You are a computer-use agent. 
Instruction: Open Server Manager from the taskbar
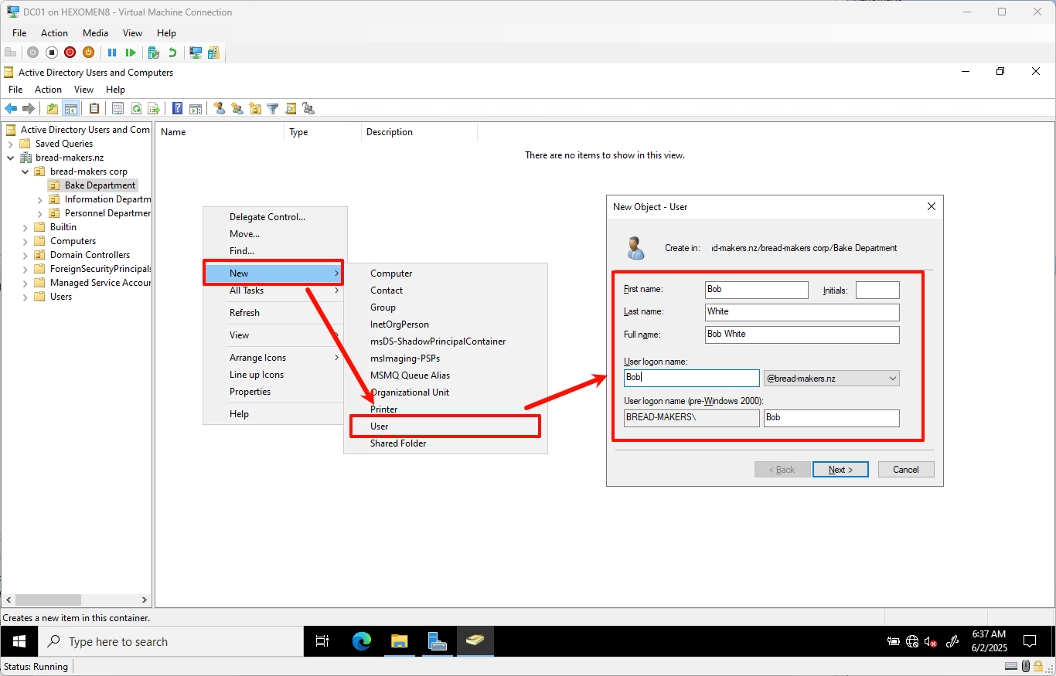click(x=437, y=641)
